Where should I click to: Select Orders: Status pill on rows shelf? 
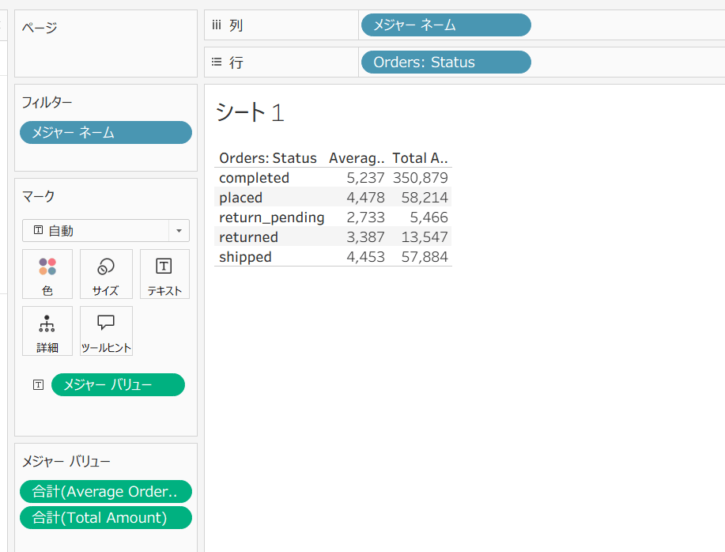coord(445,62)
